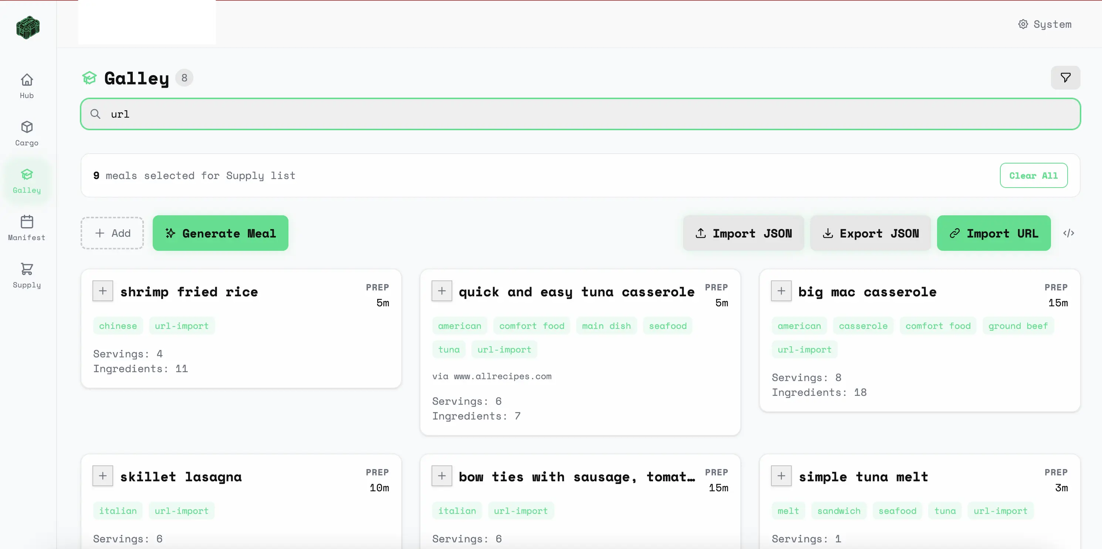Click Import JSON

click(743, 233)
